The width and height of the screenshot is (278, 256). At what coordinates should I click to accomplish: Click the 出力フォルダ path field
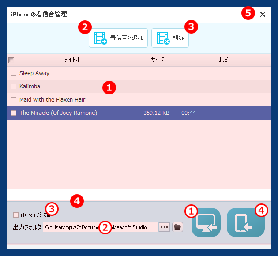click(101, 227)
